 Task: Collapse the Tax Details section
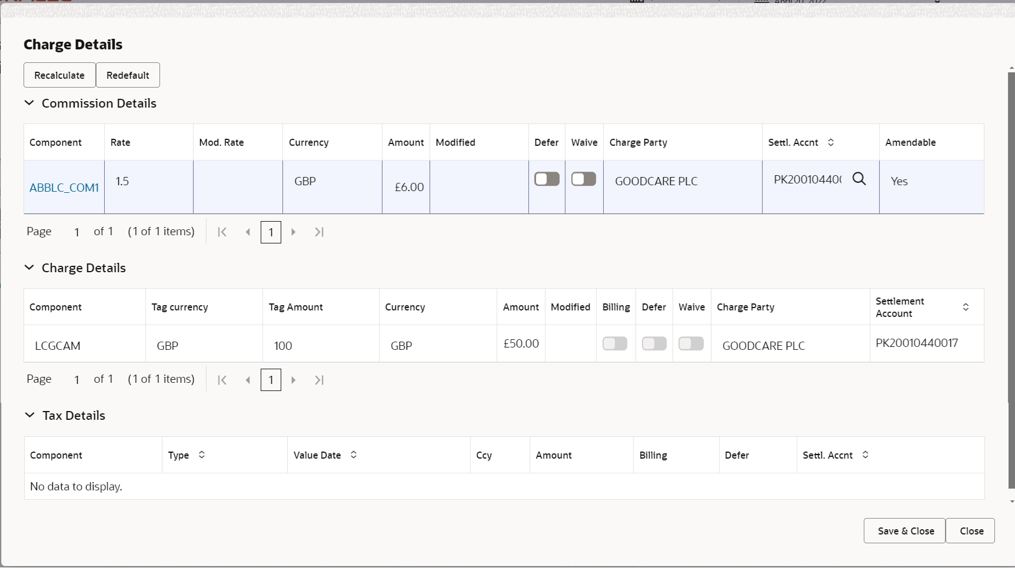(x=29, y=415)
